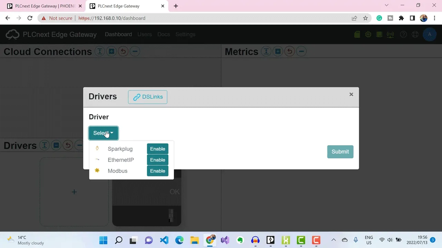This screenshot has width=442, height=248.
Task: Open the help question mark icon
Action: tap(403, 34)
